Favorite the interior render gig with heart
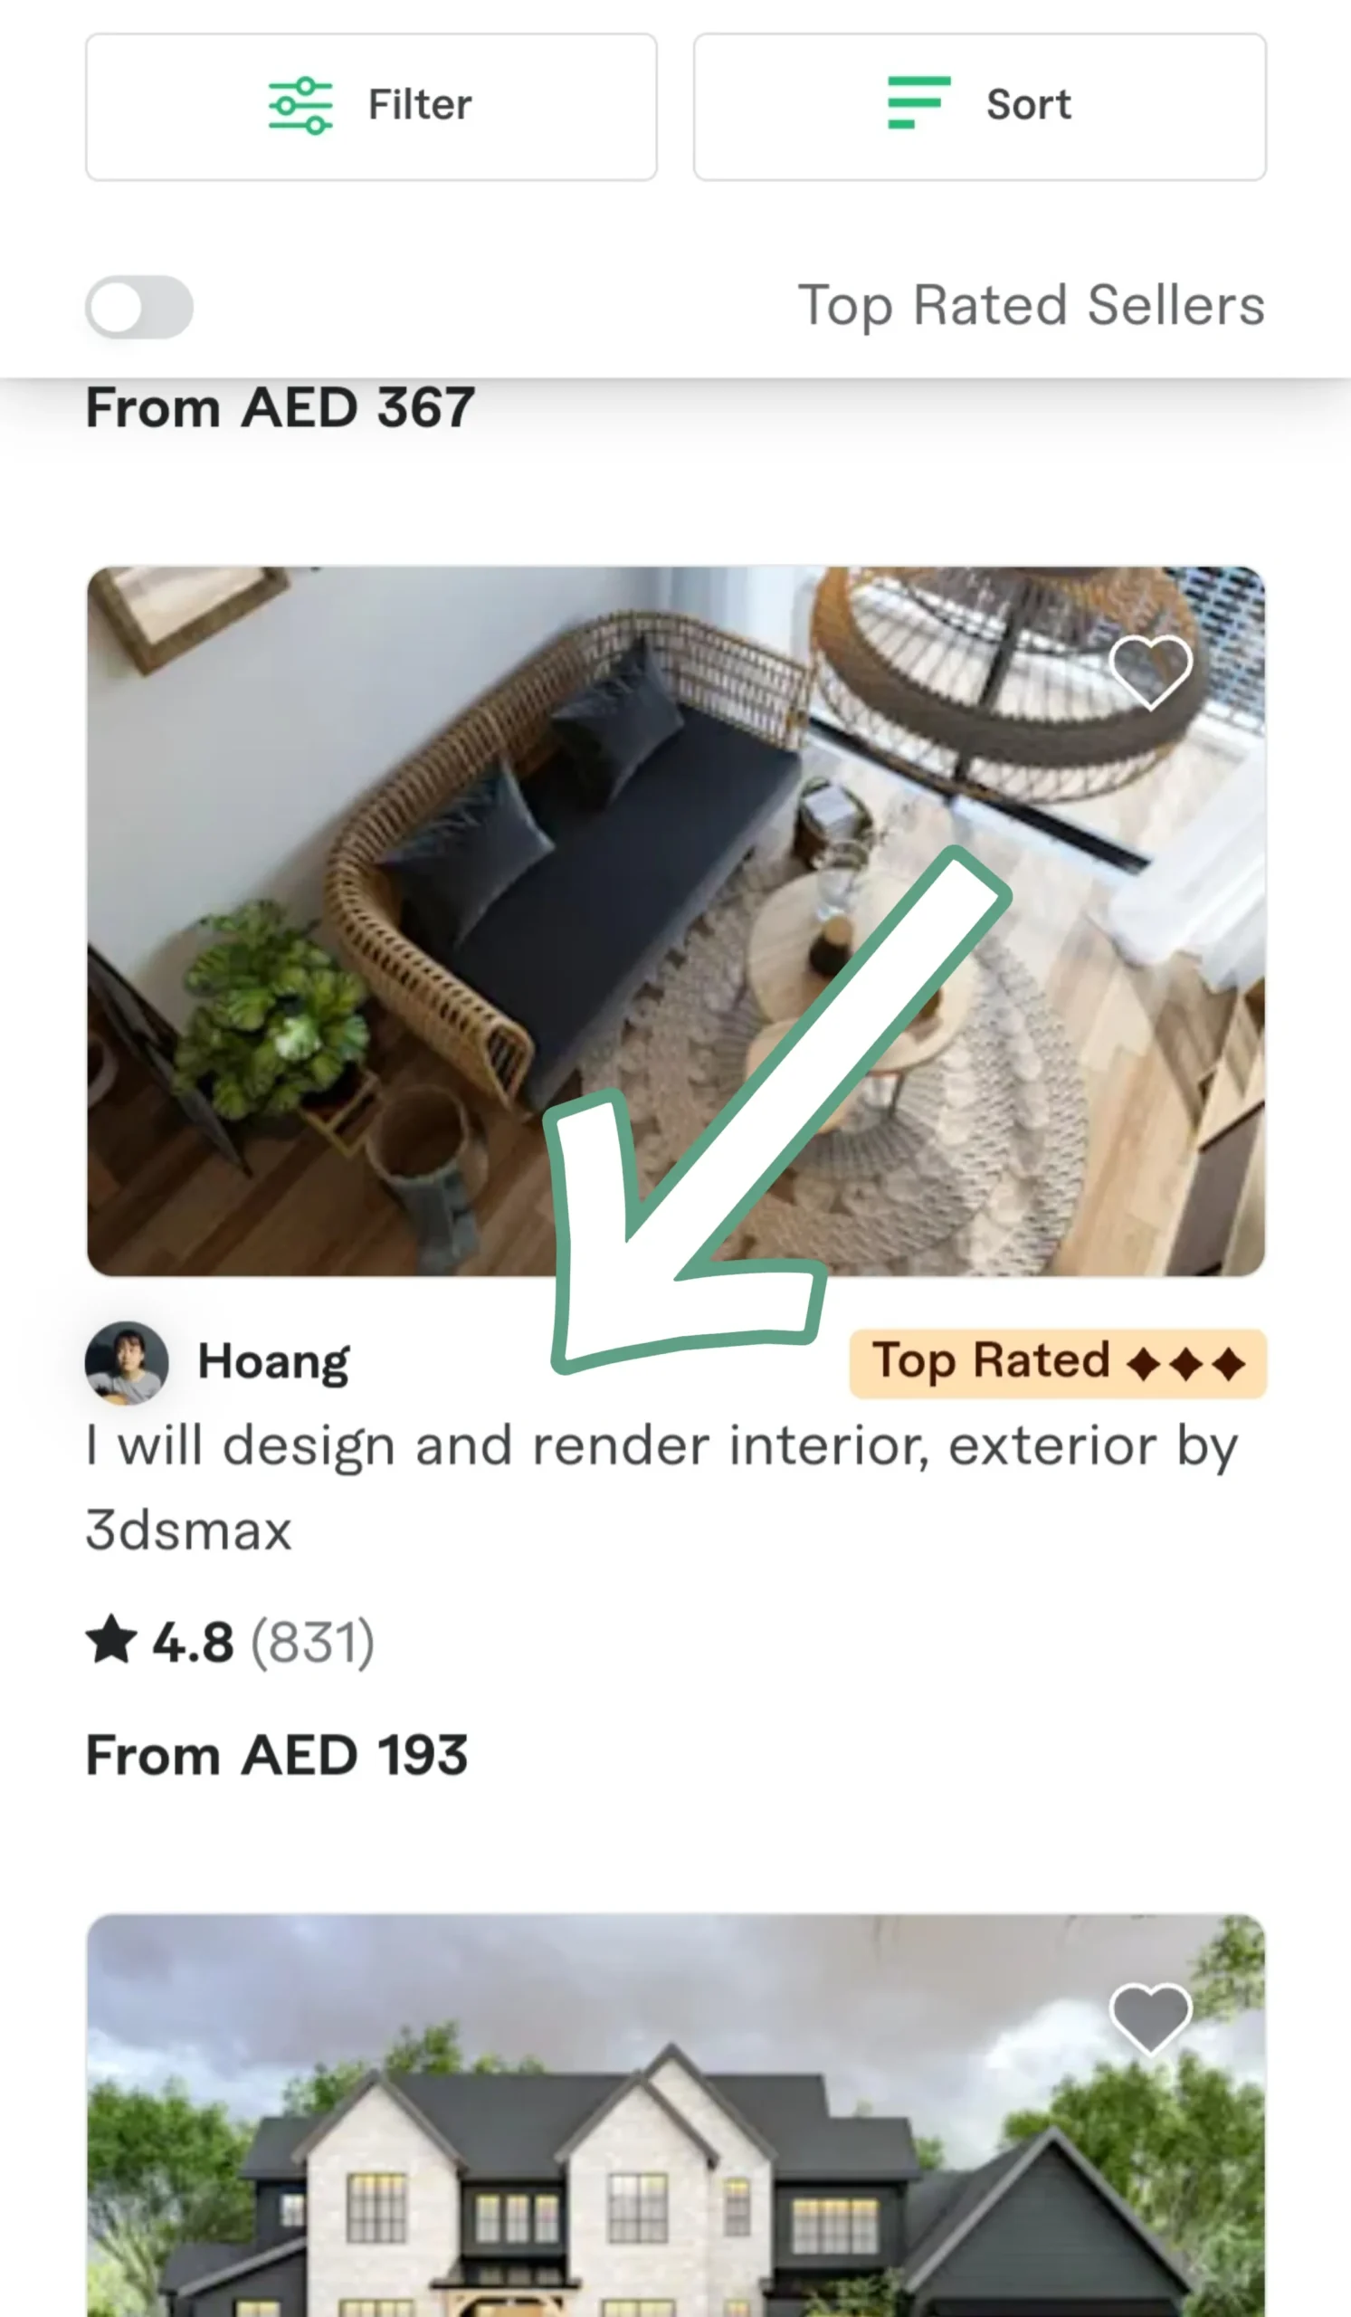 coord(1151,672)
